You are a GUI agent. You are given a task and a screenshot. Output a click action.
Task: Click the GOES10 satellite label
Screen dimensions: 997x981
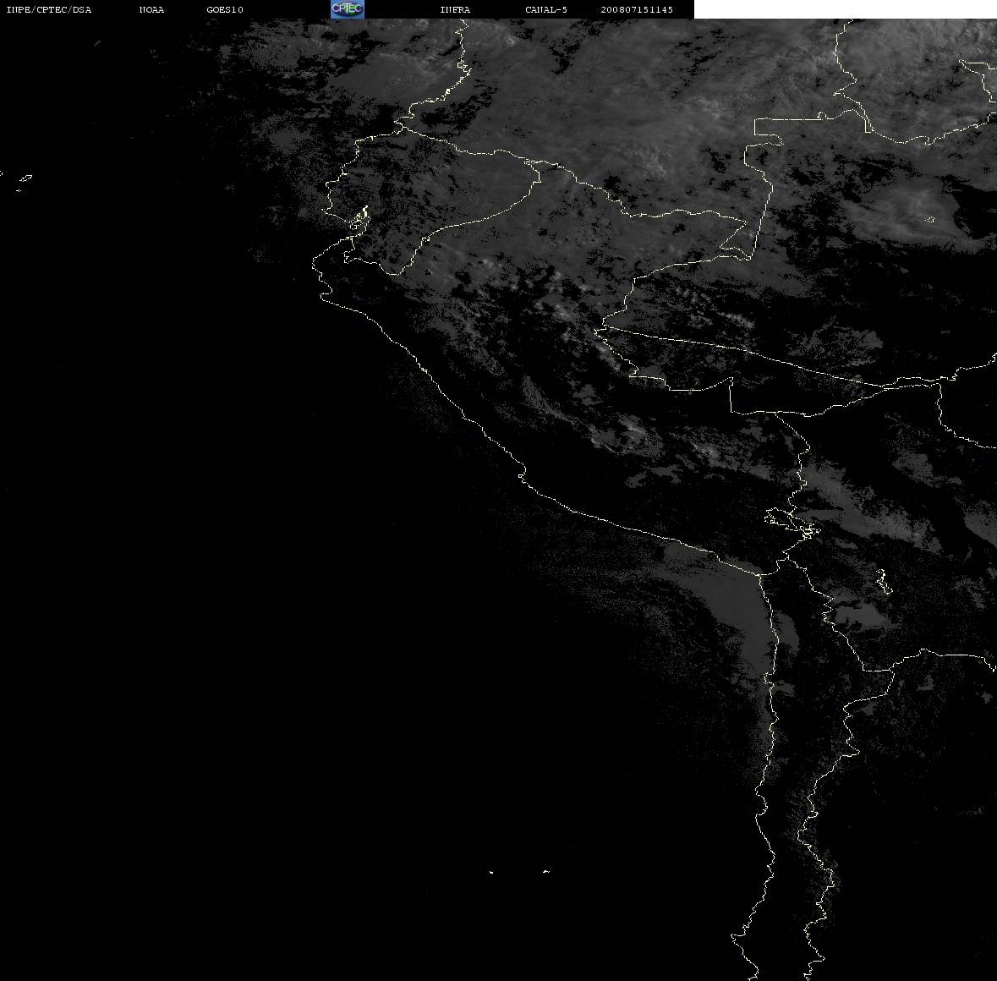(x=224, y=9)
